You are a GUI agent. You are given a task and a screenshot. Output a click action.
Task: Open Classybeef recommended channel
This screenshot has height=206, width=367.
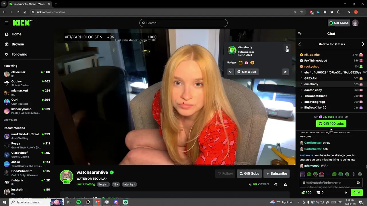click(x=27, y=155)
